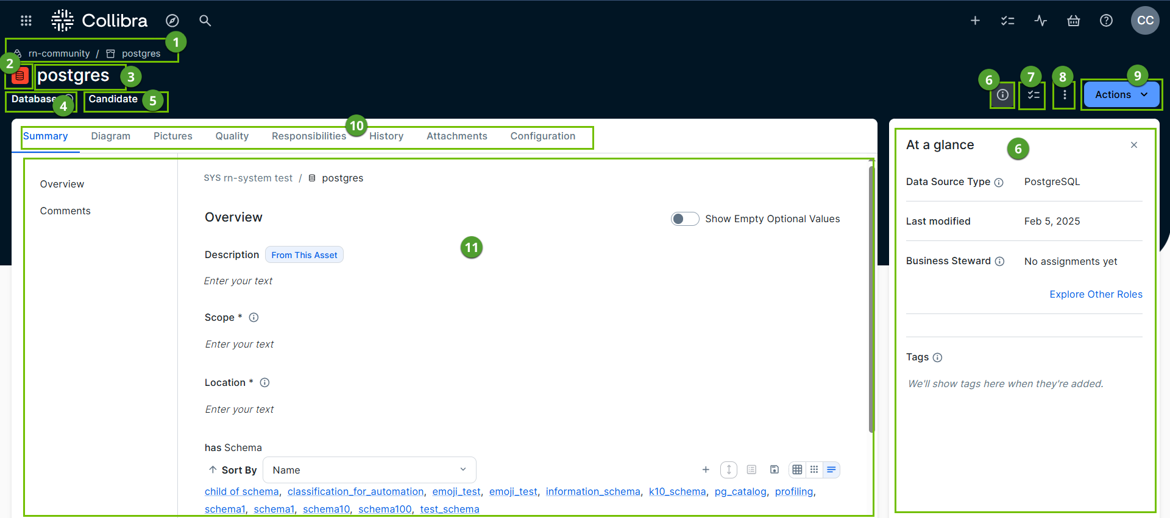Open the help question mark icon
The width and height of the screenshot is (1170, 518).
point(1106,21)
